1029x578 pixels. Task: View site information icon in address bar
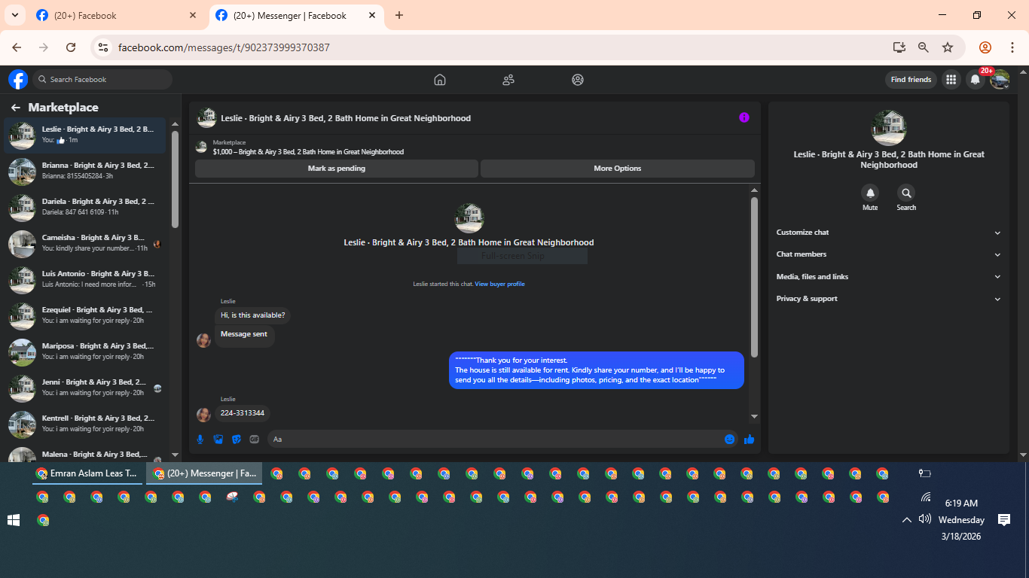coord(104,47)
